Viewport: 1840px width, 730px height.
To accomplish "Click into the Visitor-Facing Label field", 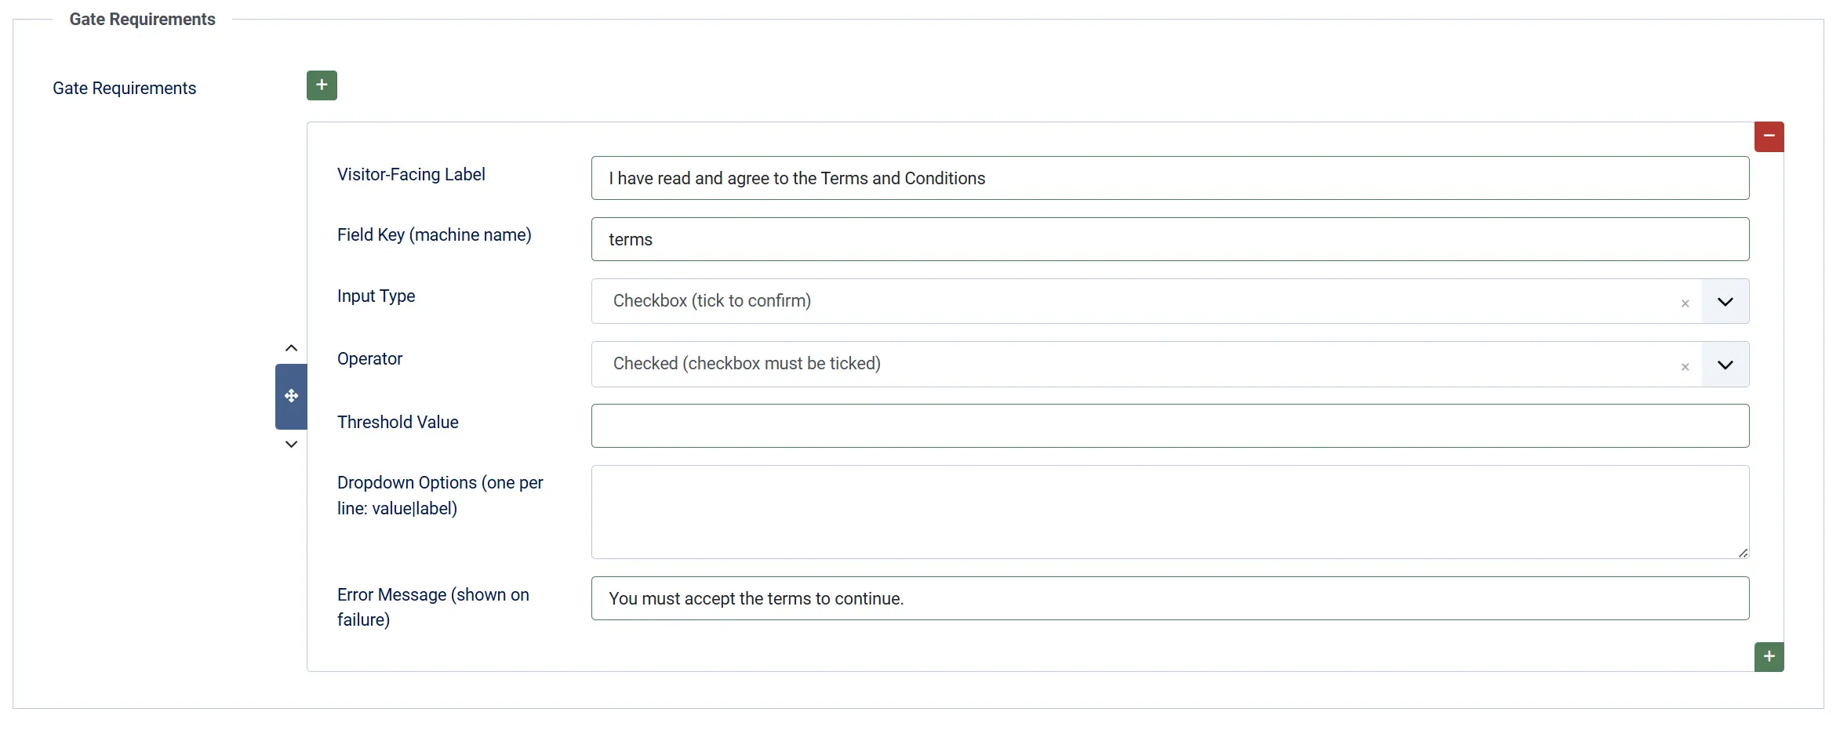I will click(1170, 178).
